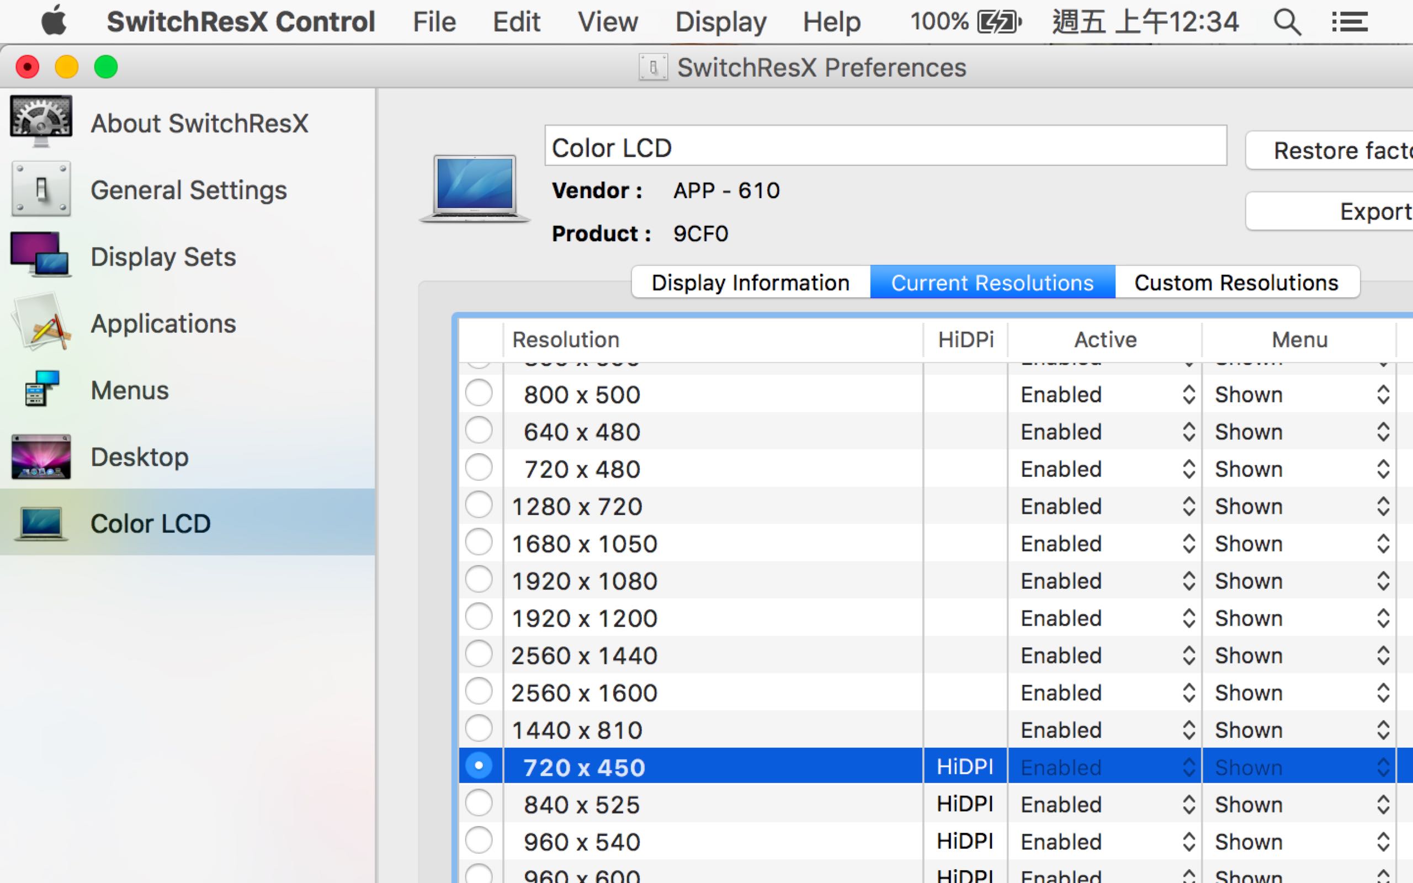This screenshot has height=883, width=1413.
Task: Click the About SwitchResX monitor icon
Action: 41,121
